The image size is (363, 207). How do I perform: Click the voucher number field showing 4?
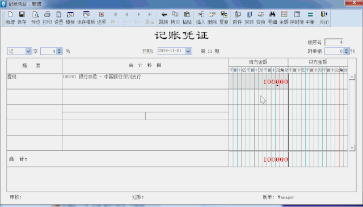[49, 51]
